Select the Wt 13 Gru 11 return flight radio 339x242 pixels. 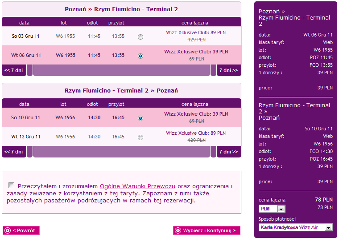point(141,137)
